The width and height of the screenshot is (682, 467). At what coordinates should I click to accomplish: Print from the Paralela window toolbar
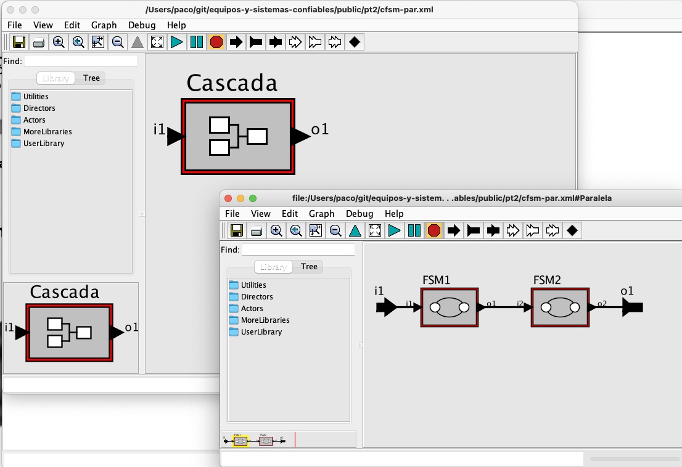256,230
